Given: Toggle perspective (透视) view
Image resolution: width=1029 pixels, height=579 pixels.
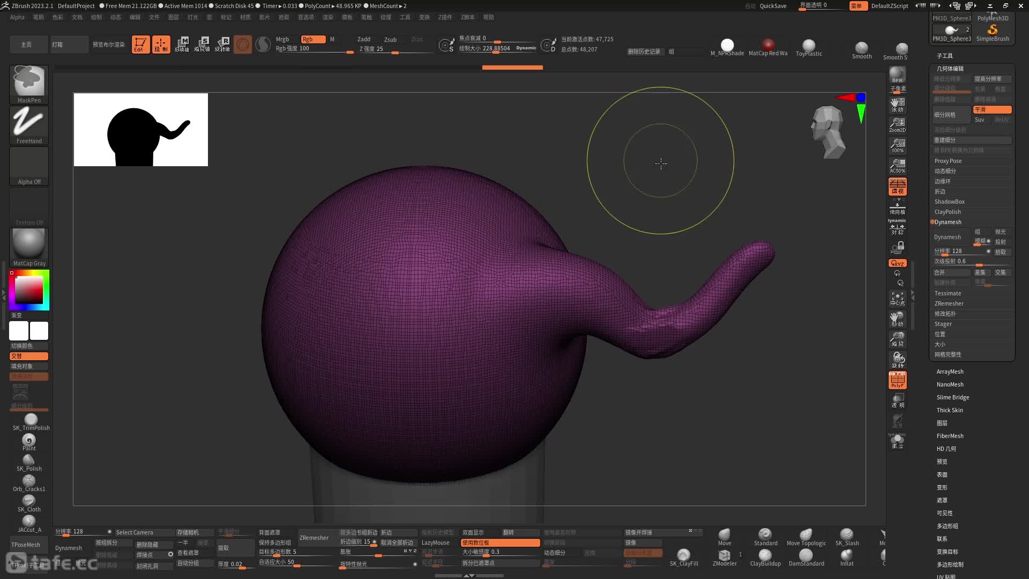Looking at the screenshot, I should click(x=898, y=186).
